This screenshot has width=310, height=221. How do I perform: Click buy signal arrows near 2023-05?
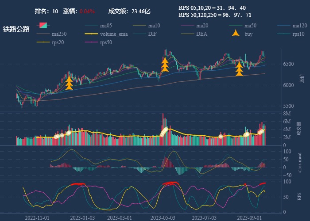[165, 65]
